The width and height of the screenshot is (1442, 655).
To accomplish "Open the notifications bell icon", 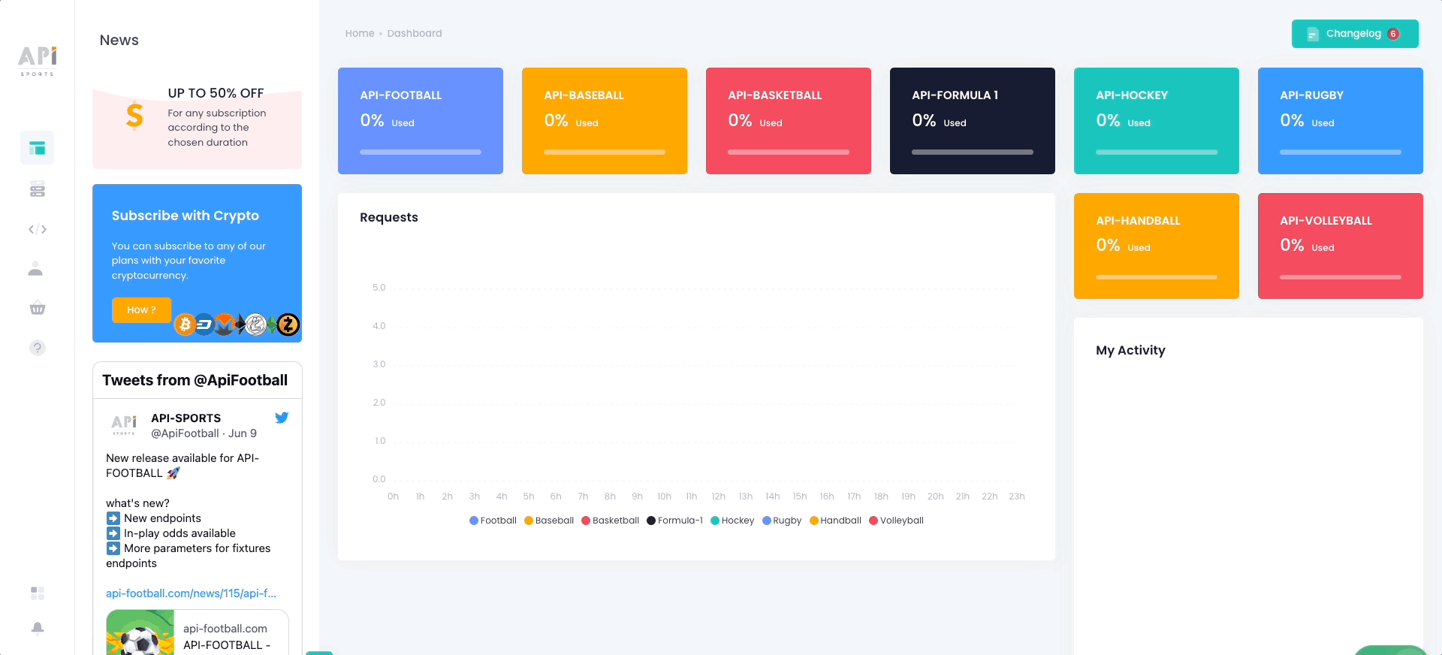I will [x=38, y=628].
